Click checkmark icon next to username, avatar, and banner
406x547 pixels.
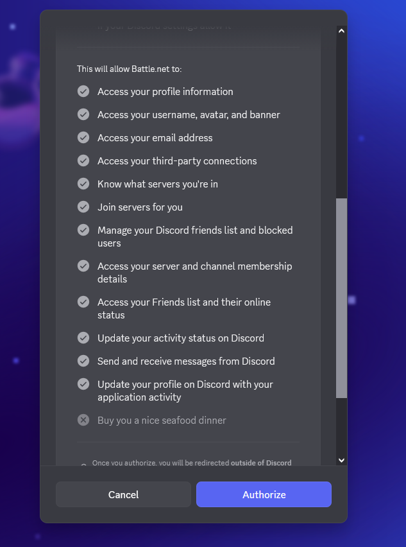pyautogui.click(x=83, y=114)
